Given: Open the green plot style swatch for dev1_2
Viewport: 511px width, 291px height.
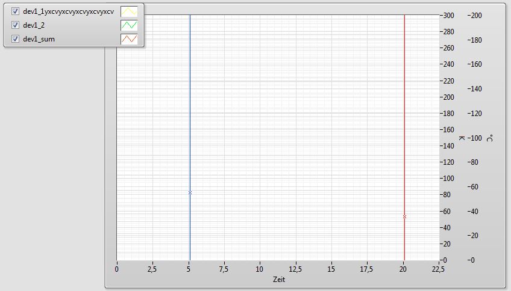Looking at the screenshot, I should [x=129, y=25].
